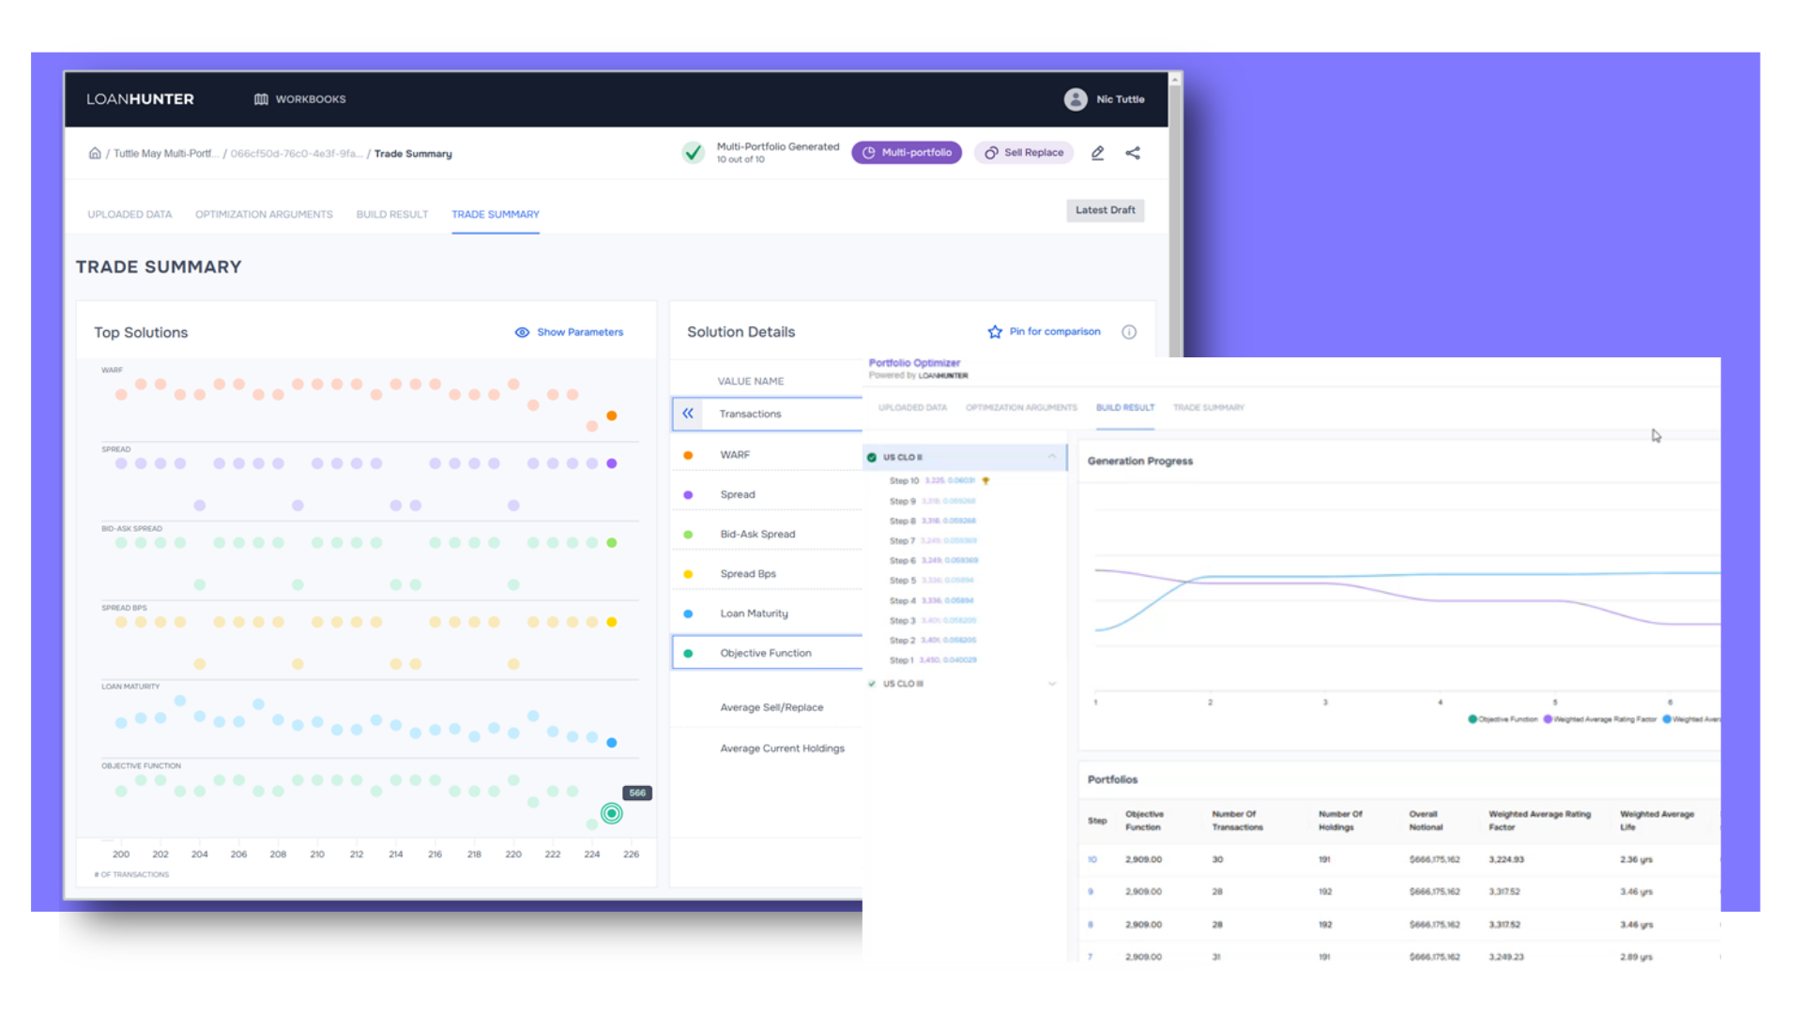This screenshot has width=1802, height=1013.
Task: Expand the US CLO III section
Action: (x=1052, y=684)
